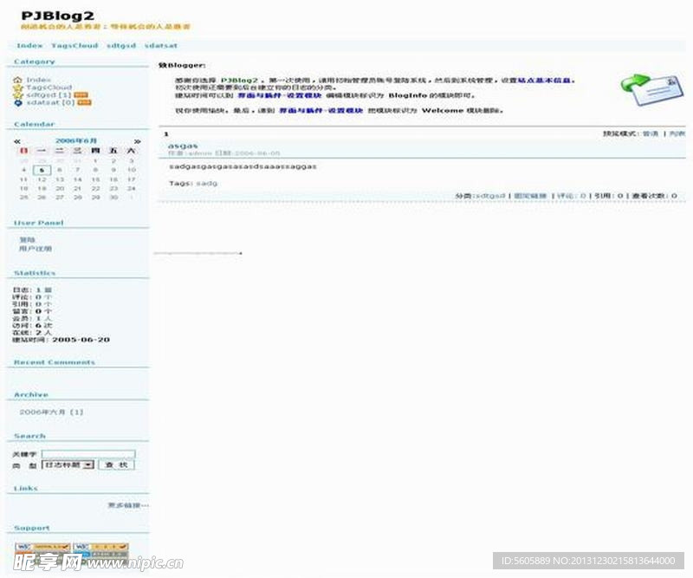Screen dimensions: 693x578
Task: Click the green PJBlog2 link in welcome text
Action: tap(239, 81)
